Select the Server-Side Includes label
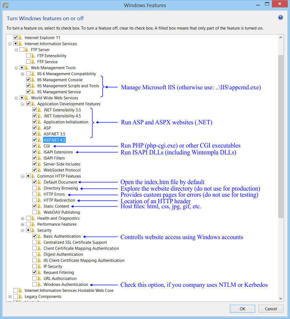 coord(62,164)
